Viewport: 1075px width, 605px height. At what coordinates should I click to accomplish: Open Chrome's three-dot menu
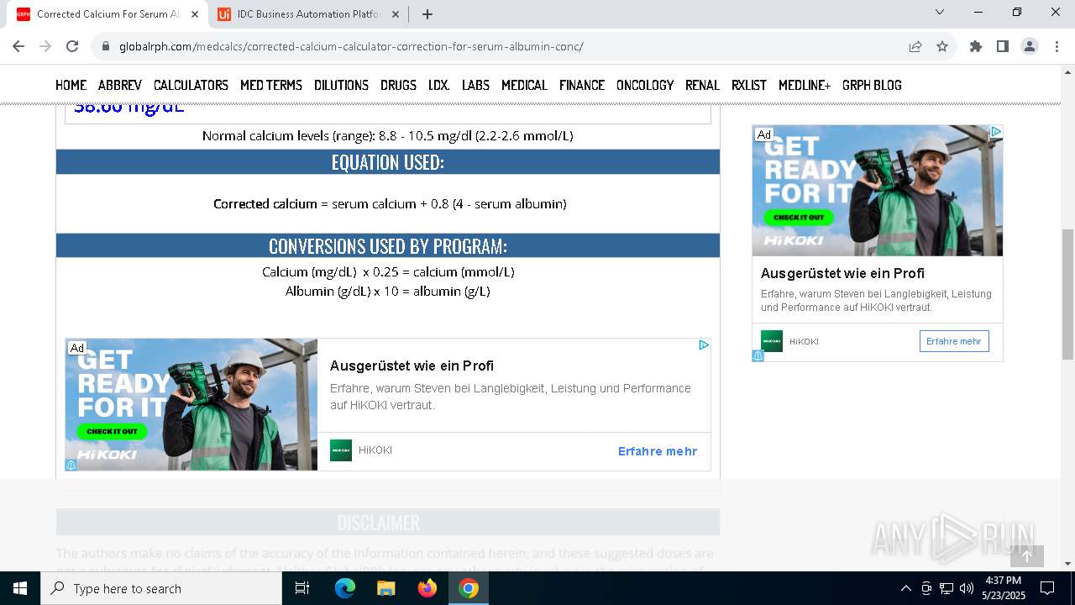(1057, 46)
